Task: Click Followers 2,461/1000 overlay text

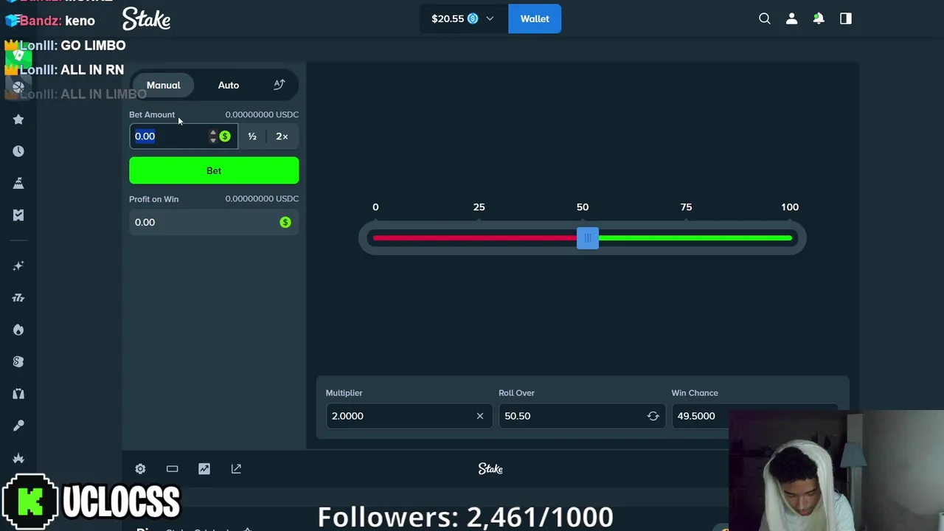Action: click(465, 517)
